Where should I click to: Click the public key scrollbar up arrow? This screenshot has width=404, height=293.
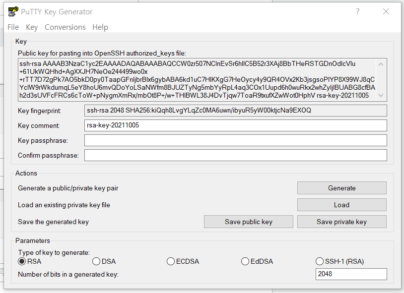pyautogui.click(x=381, y=64)
